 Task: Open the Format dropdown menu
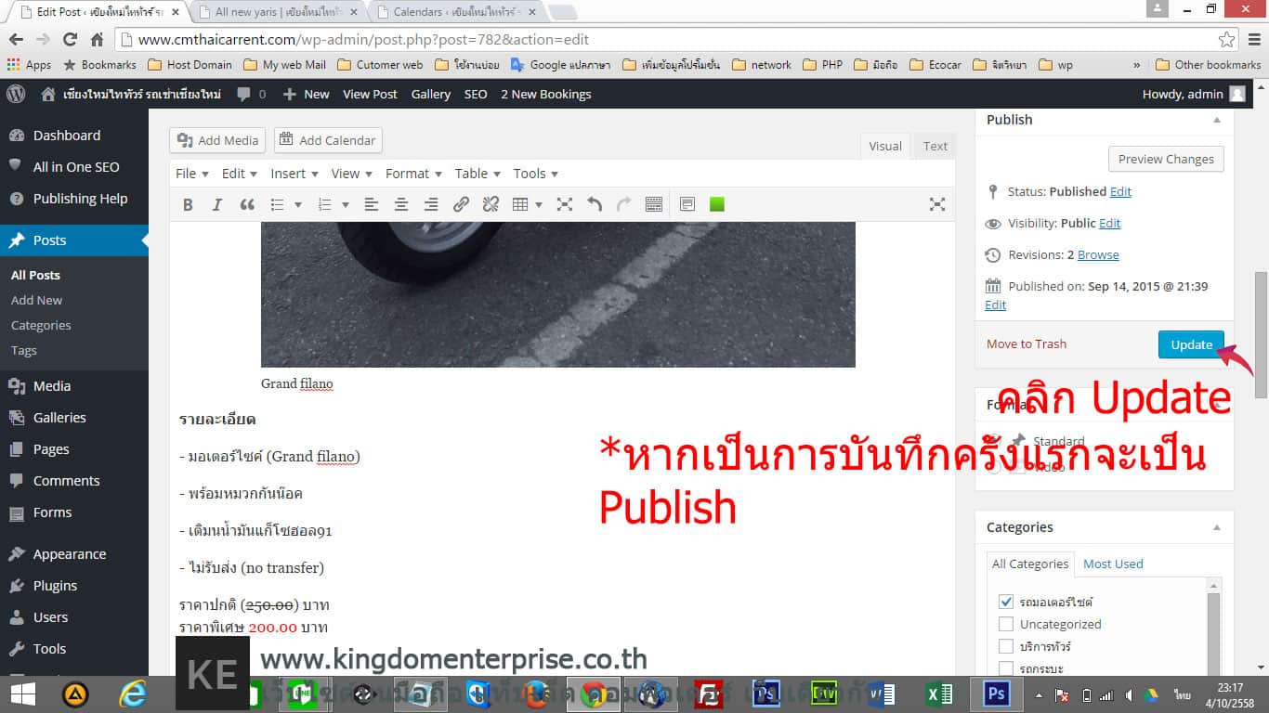[413, 174]
